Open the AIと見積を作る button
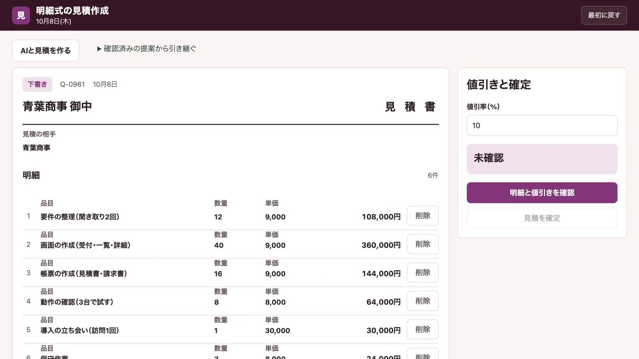Screen dimensions: 639x359 point(45,50)
